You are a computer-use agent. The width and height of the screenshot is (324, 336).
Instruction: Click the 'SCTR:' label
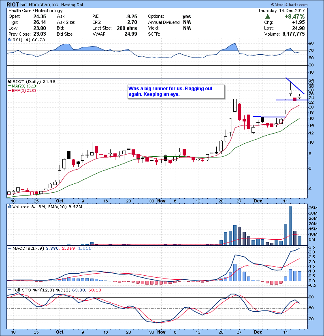pos(154,34)
